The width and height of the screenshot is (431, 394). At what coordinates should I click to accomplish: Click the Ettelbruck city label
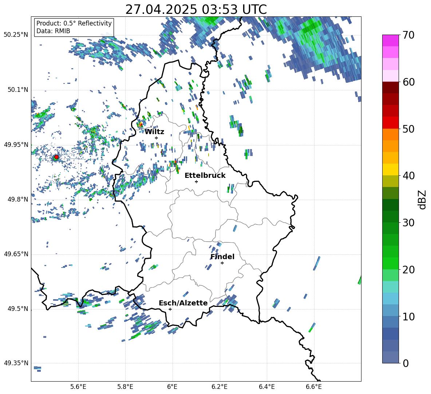click(x=205, y=176)
